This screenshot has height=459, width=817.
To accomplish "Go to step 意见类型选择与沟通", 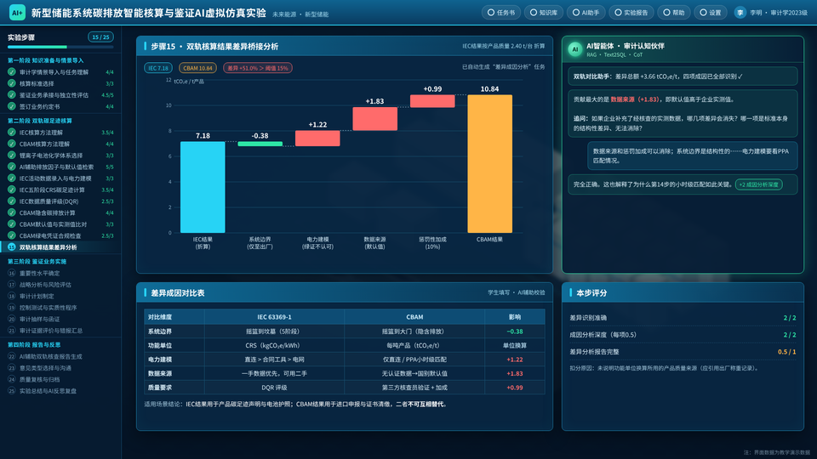I will pyautogui.click(x=60, y=368).
